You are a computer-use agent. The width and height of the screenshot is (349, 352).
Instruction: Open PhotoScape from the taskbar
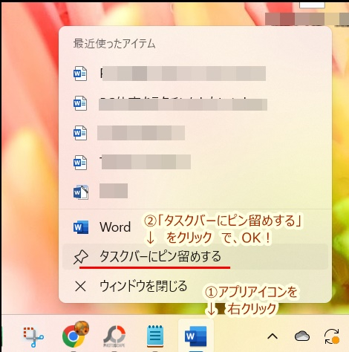click(114, 336)
